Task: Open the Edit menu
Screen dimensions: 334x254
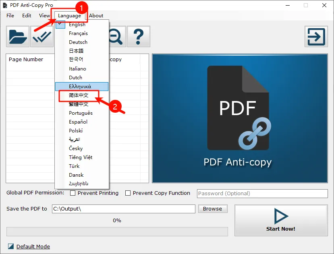Action: click(27, 16)
